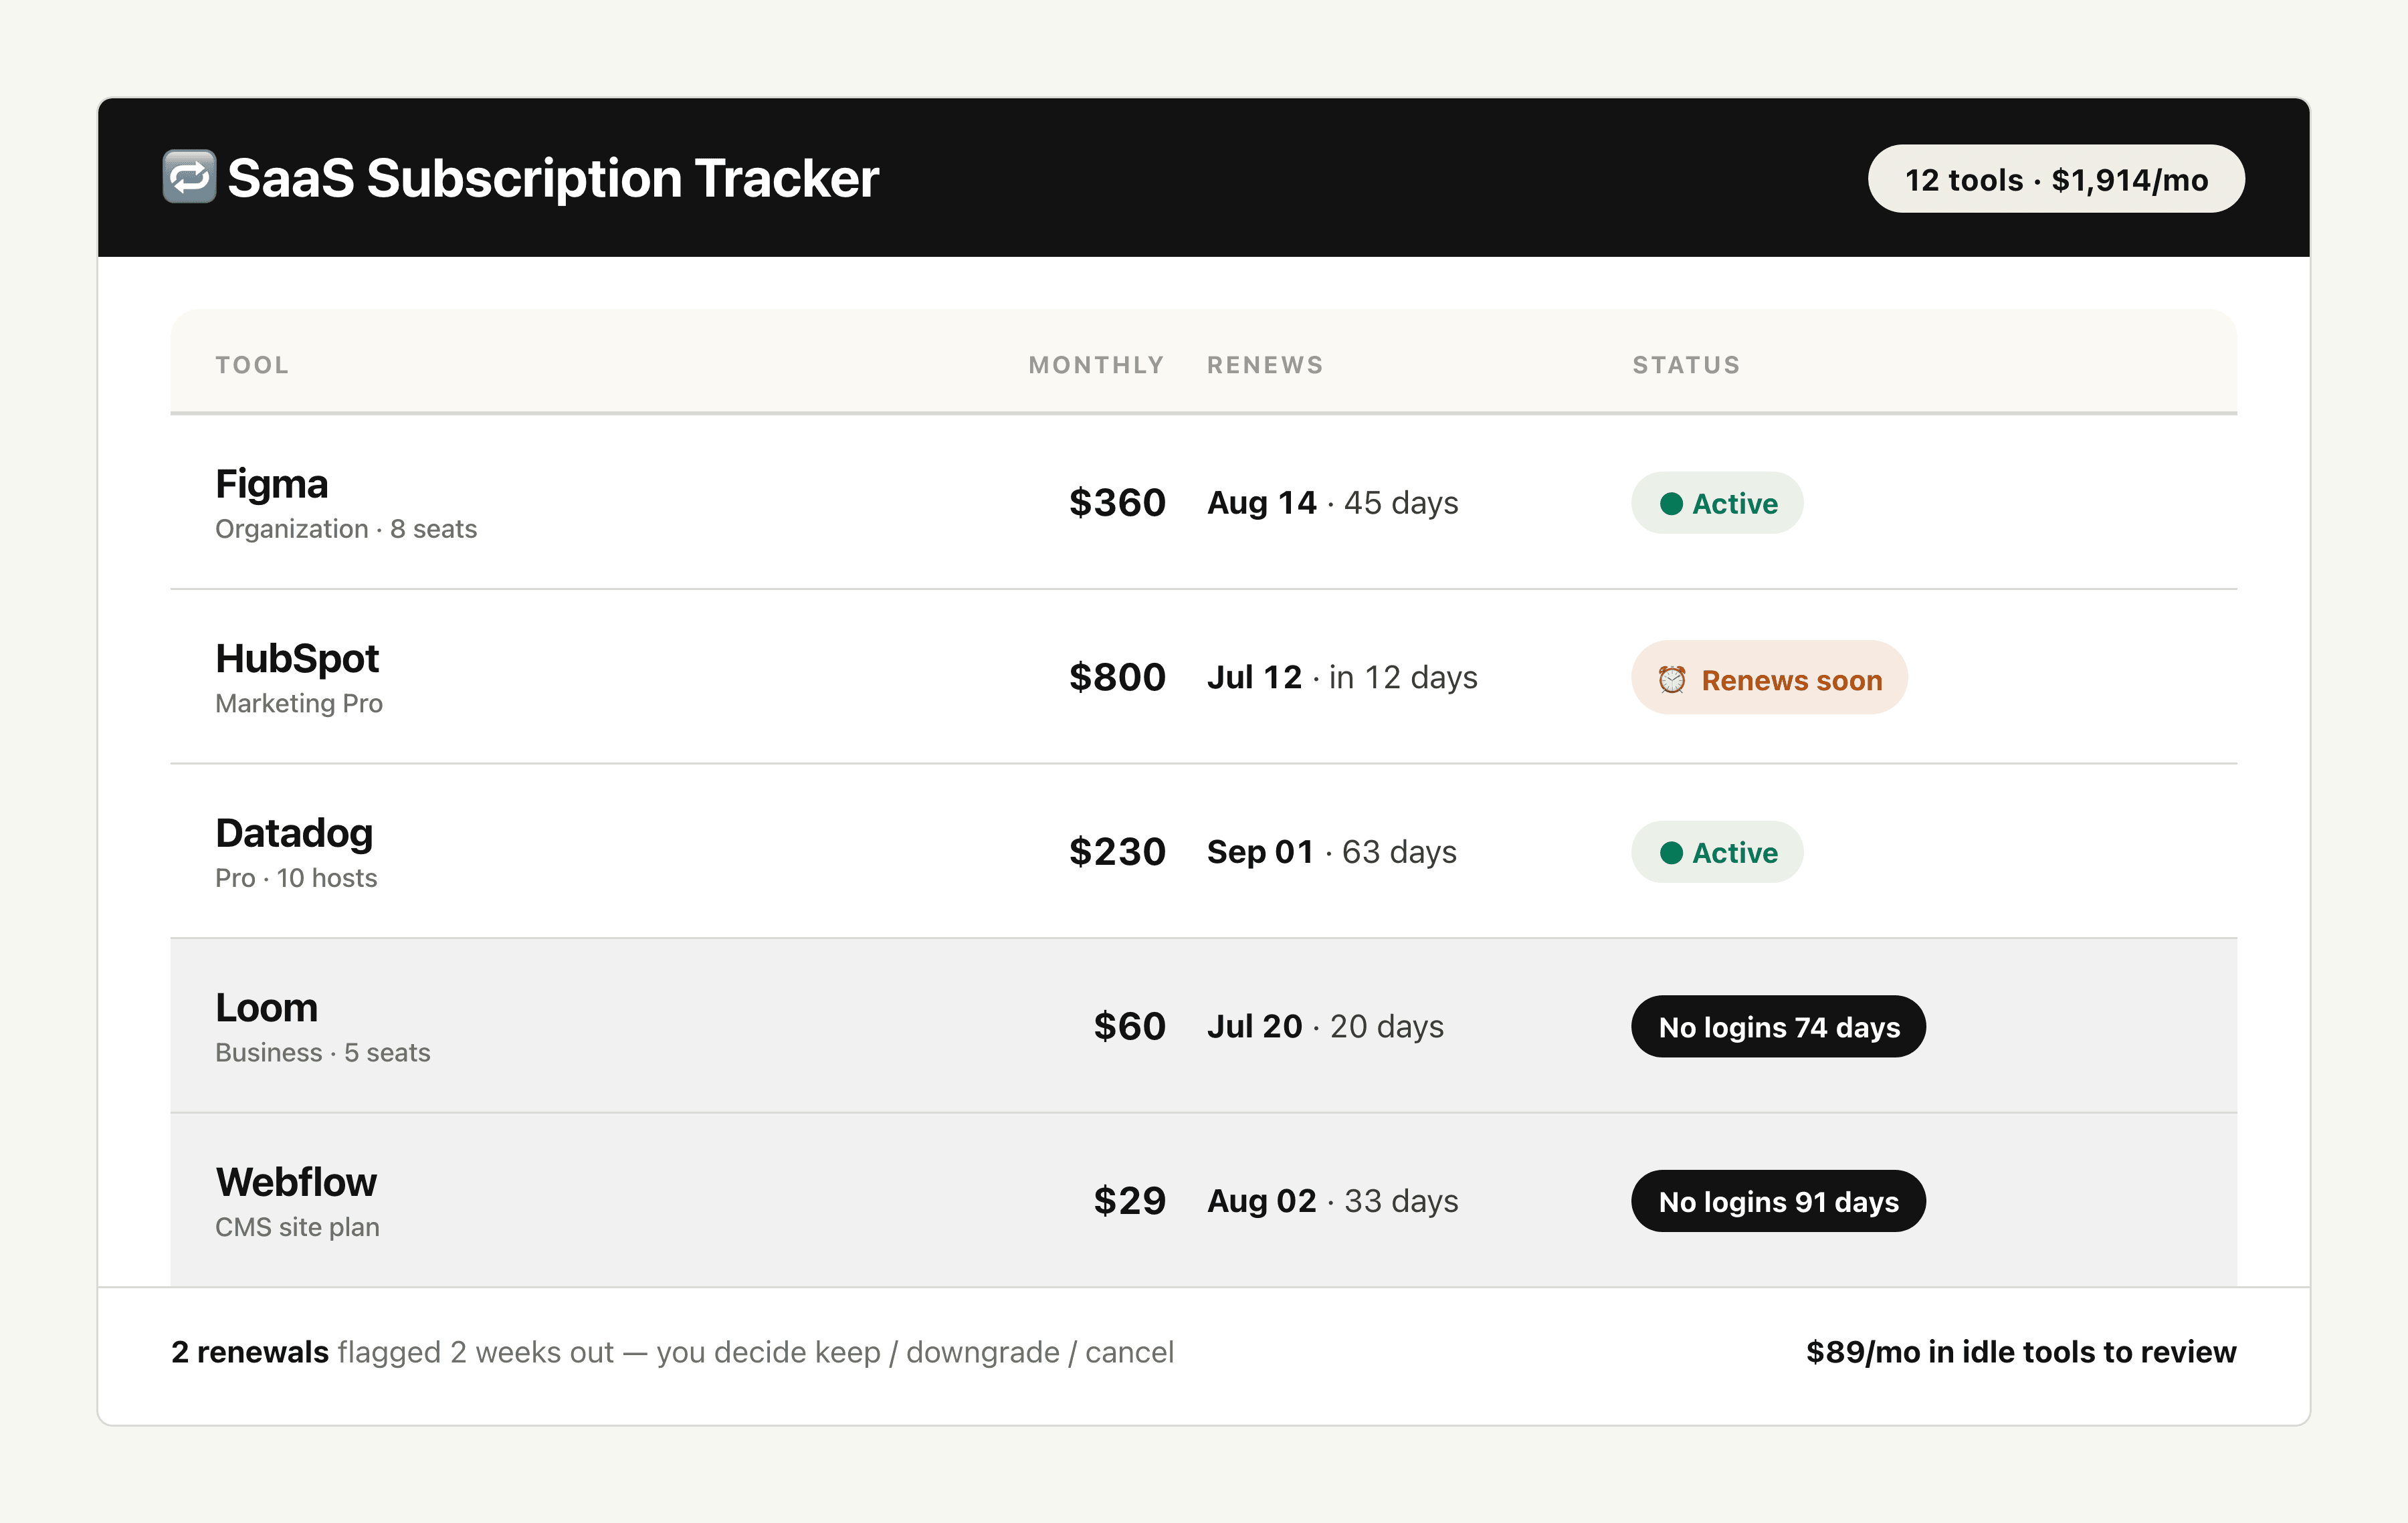Image resolution: width=2408 pixels, height=1523 pixels.
Task: Sort by the STATUS column header
Action: tap(1686, 365)
